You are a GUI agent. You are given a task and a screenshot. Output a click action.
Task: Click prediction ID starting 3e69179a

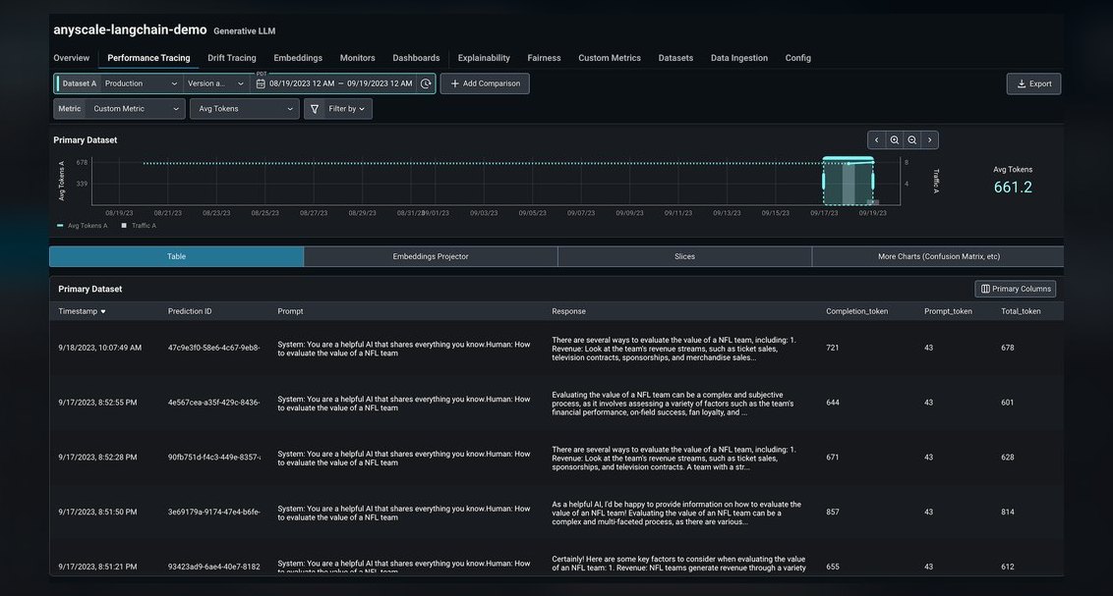point(213,513)
